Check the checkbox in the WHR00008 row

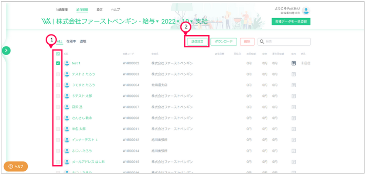click(58, 118)
